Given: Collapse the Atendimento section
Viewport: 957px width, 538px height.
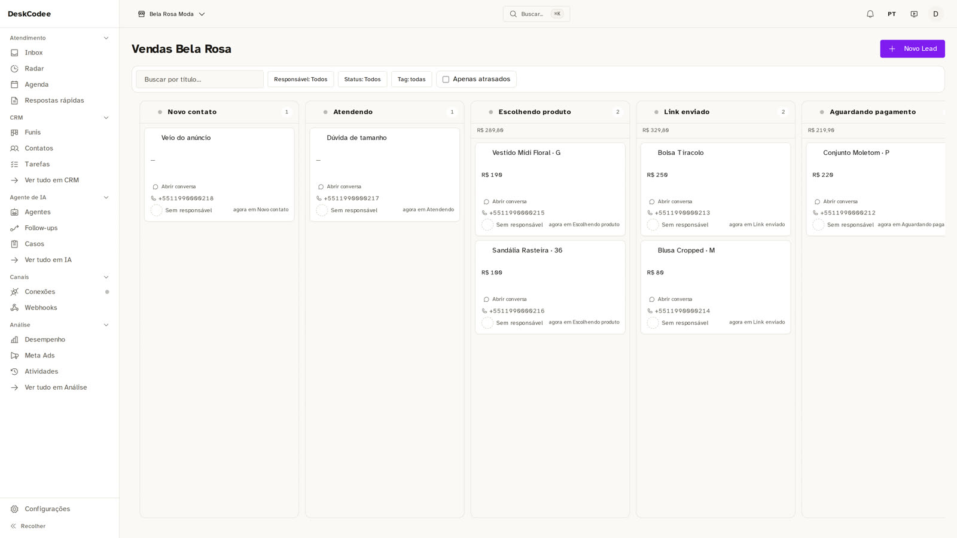Looking at the screenshot, I should point(106,38).
